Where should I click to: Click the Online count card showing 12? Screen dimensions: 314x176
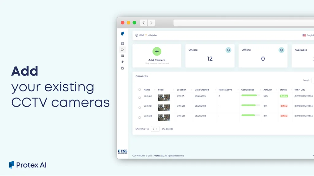pos(210,56)
